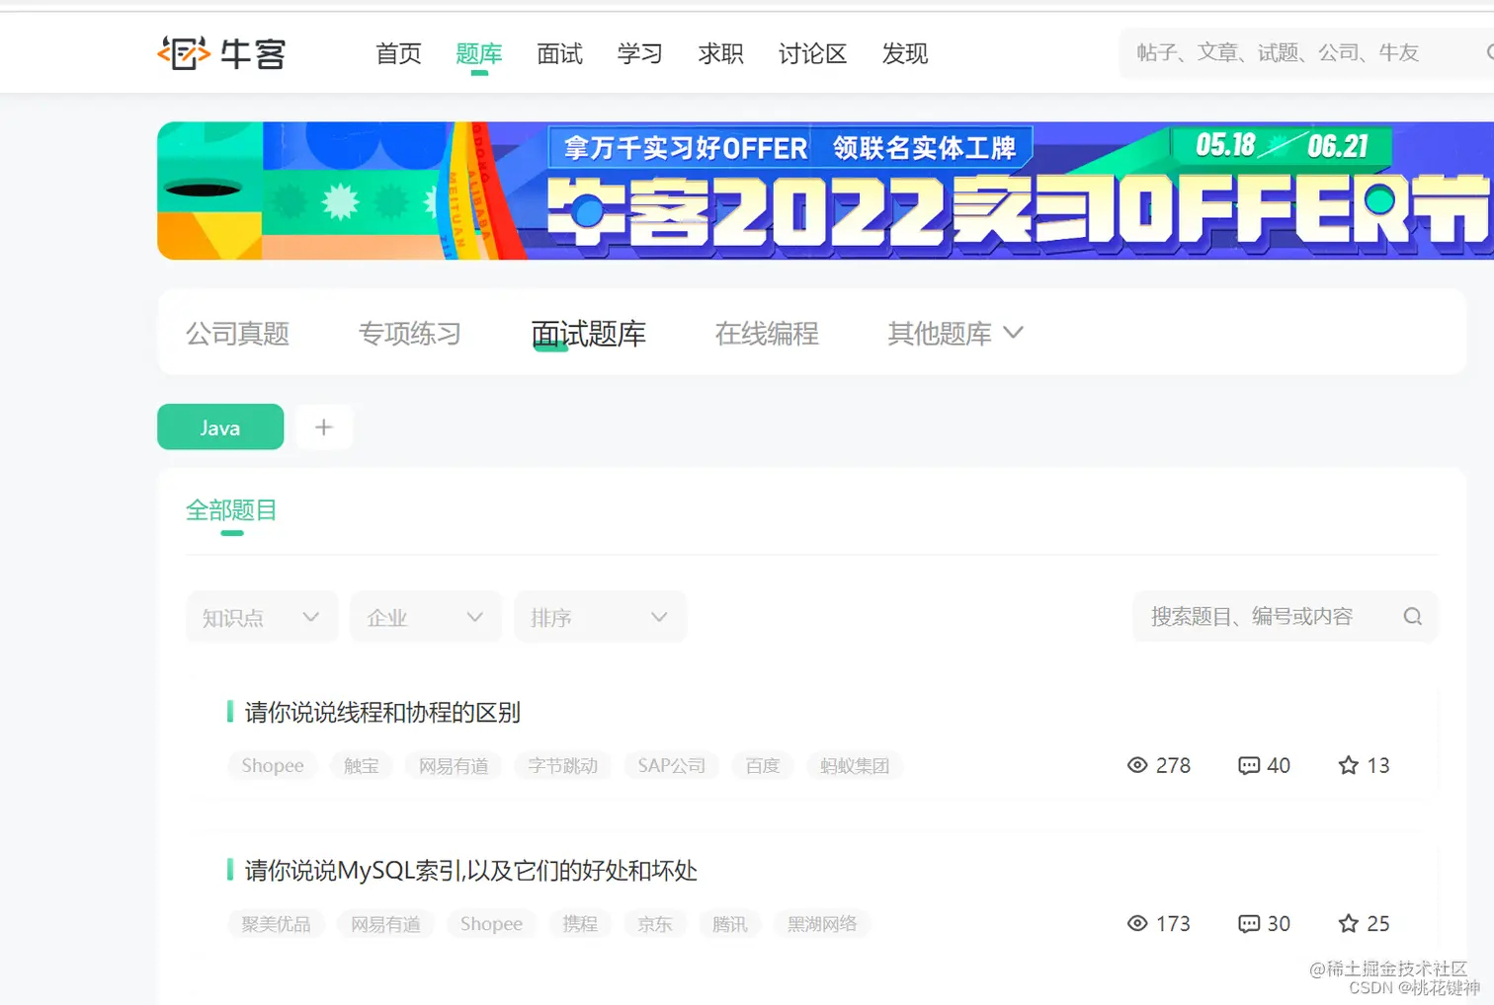
Task: Expand the 知识点 filter dropdown
Action: 261,616
